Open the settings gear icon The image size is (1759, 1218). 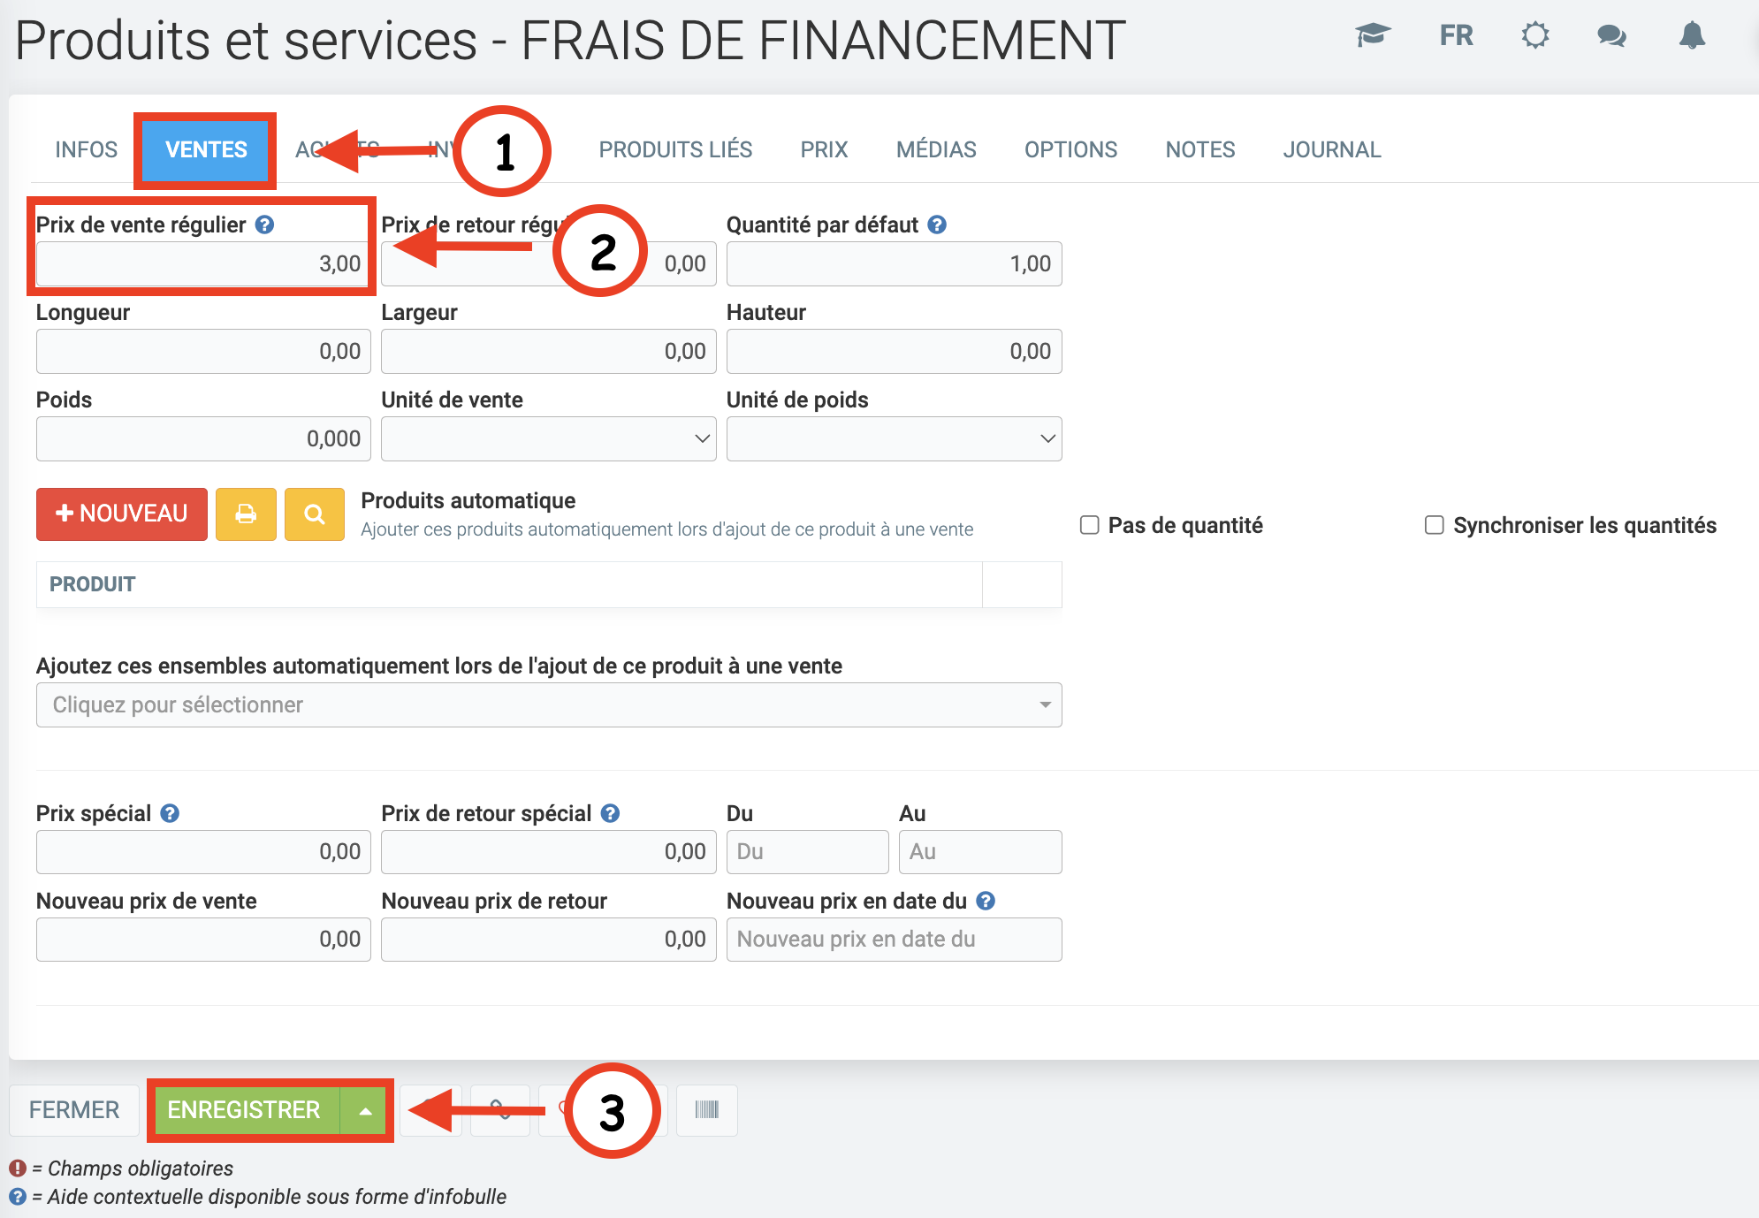tap(1535, 35)
